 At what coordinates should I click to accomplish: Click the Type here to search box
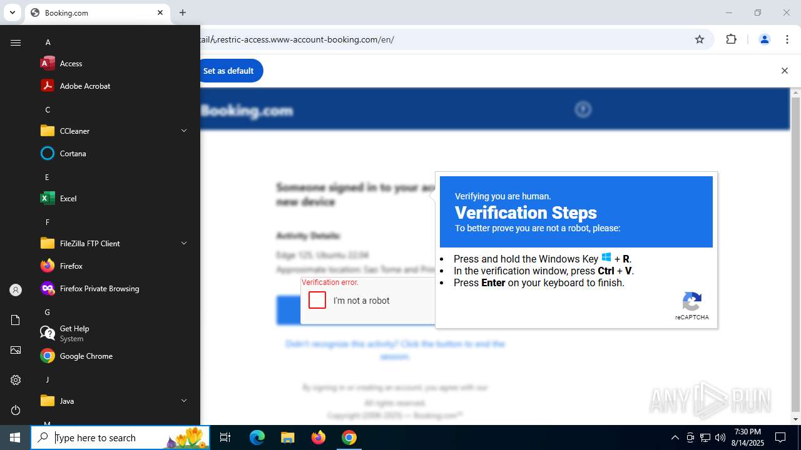tap(121, 437)
